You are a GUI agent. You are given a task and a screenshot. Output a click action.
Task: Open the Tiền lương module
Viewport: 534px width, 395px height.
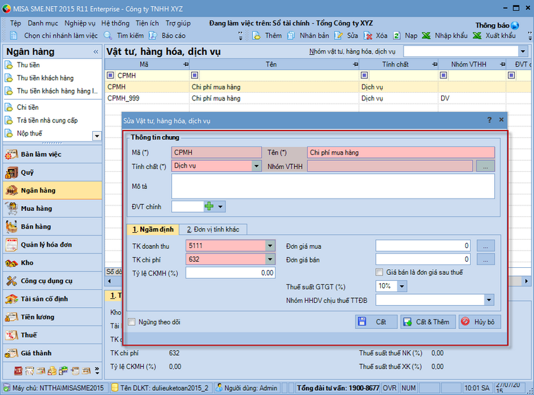(x=52, y=317)
